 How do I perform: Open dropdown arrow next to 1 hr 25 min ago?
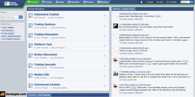151,72
